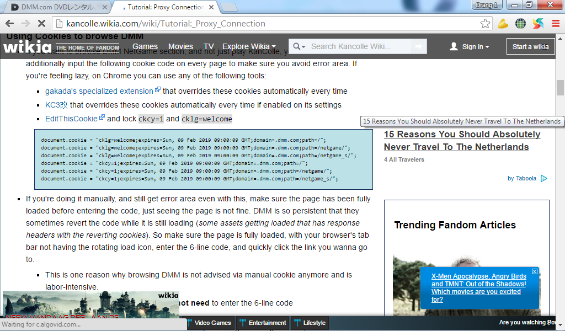The height and width of the screenshot is (331, 565).
Task: Go back using the browser back arrow
Action: (x=10, y=24)
